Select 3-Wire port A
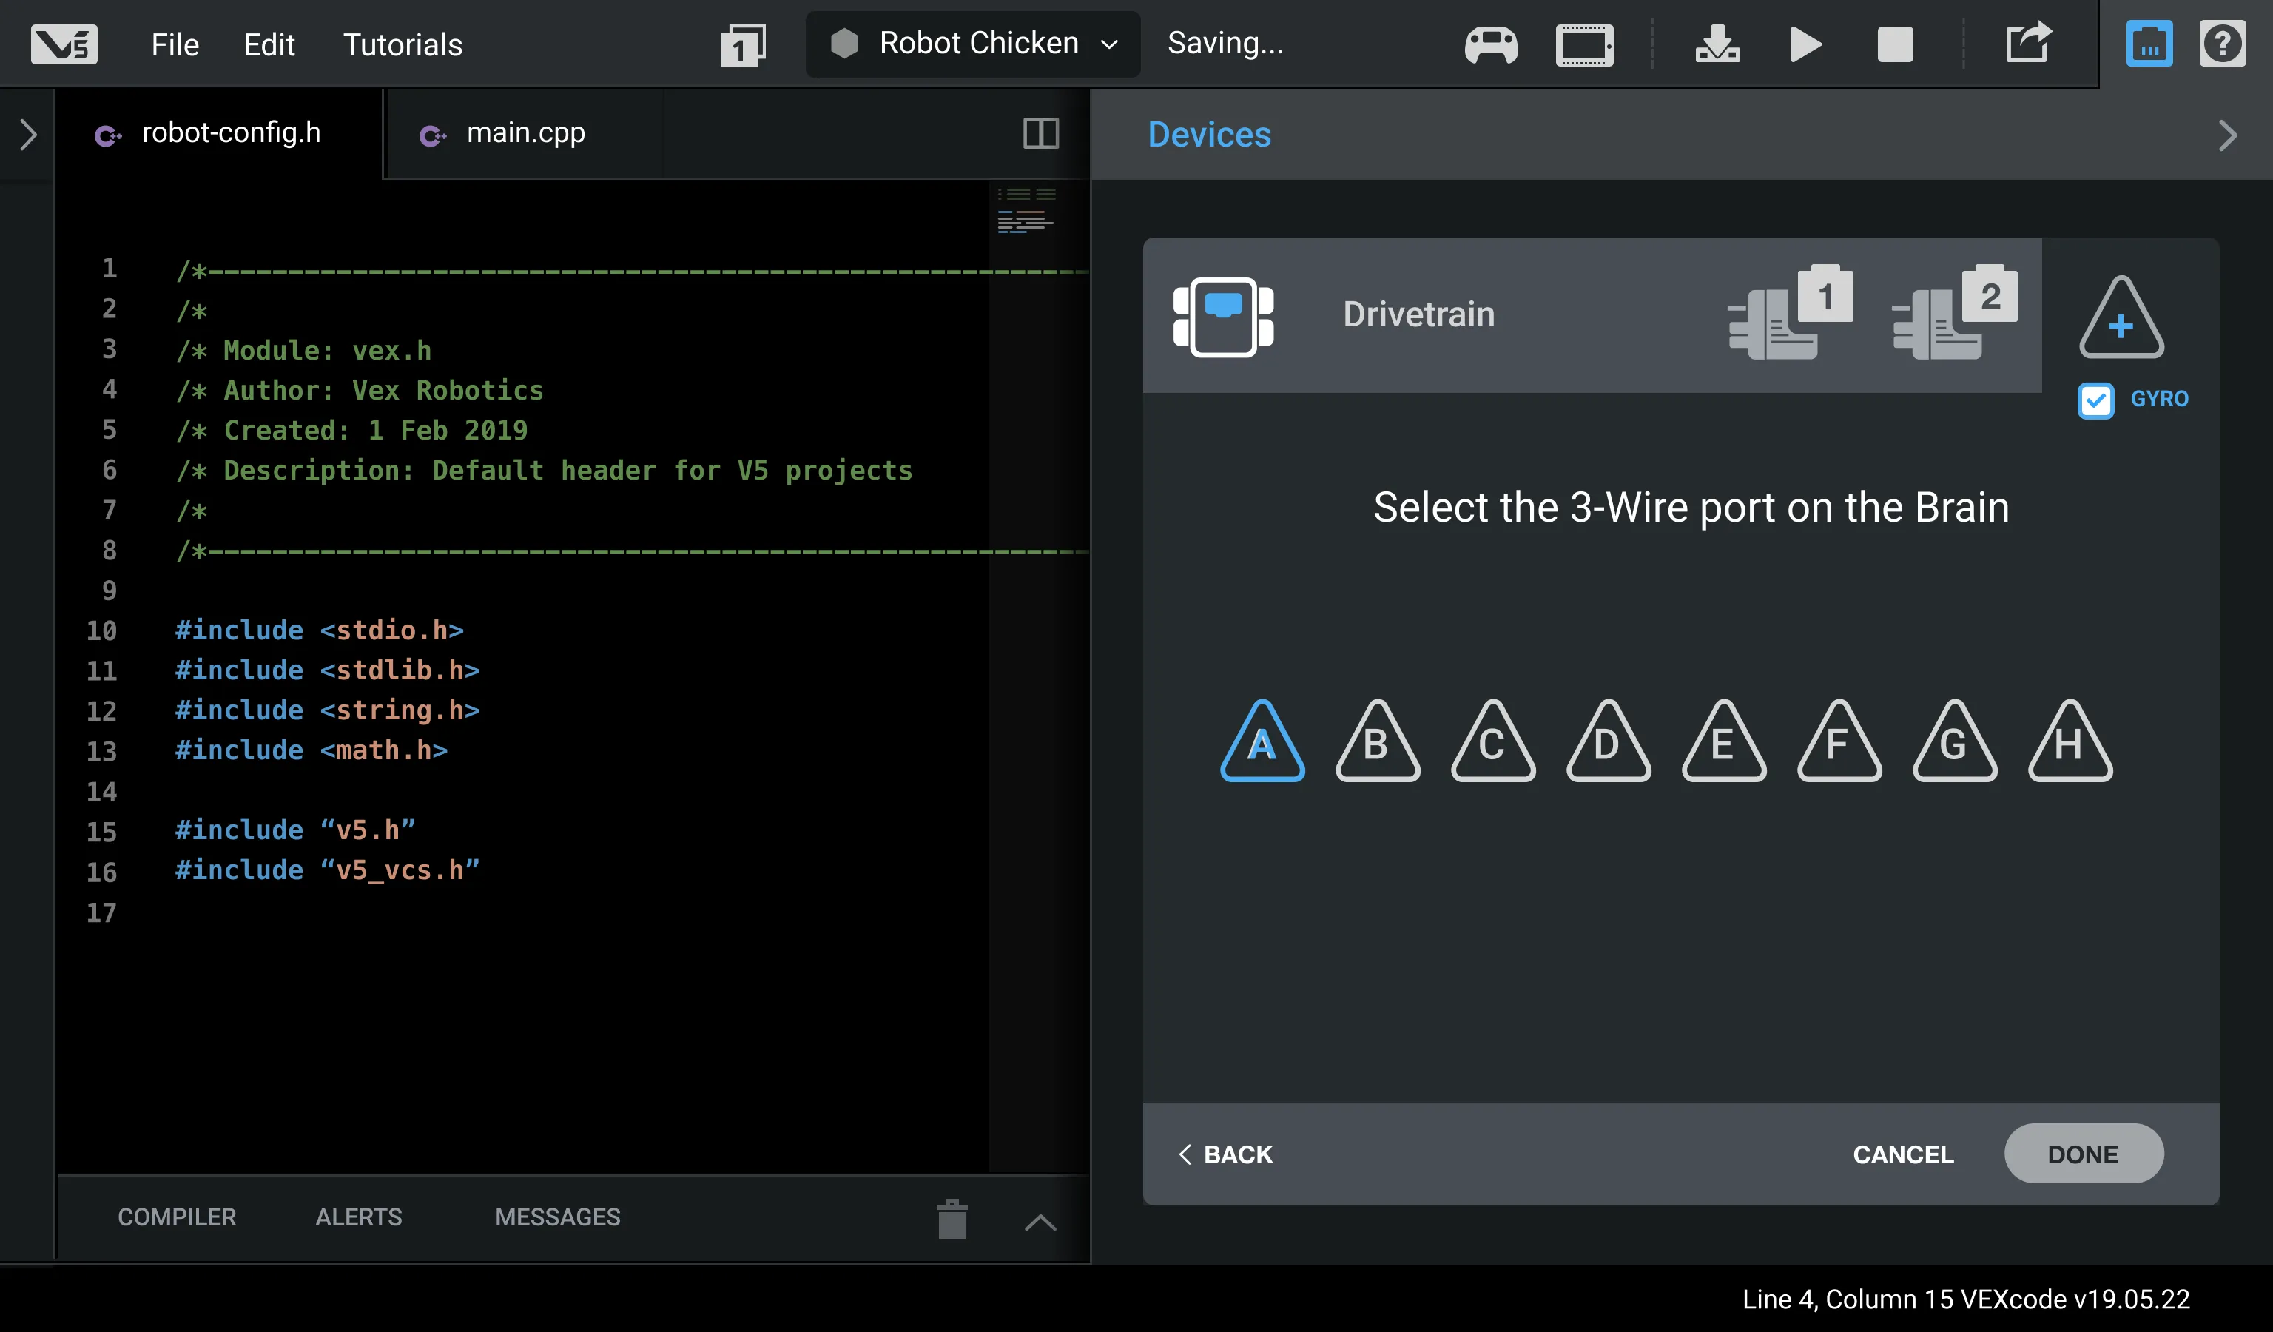2273x1332 pixels. pos(1262,743)
